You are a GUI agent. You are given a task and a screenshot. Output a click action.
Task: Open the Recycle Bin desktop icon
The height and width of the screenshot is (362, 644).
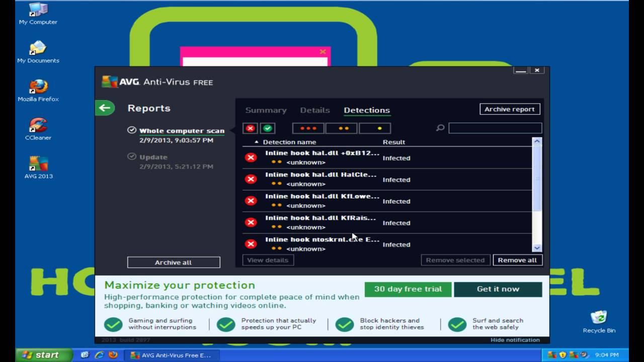pyautogui.click(x=599, y=322)
